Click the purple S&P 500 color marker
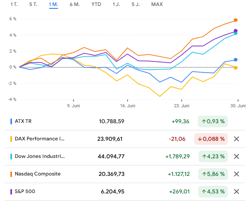Viewport: 247px width, 201px height. (x=11, y=192)
